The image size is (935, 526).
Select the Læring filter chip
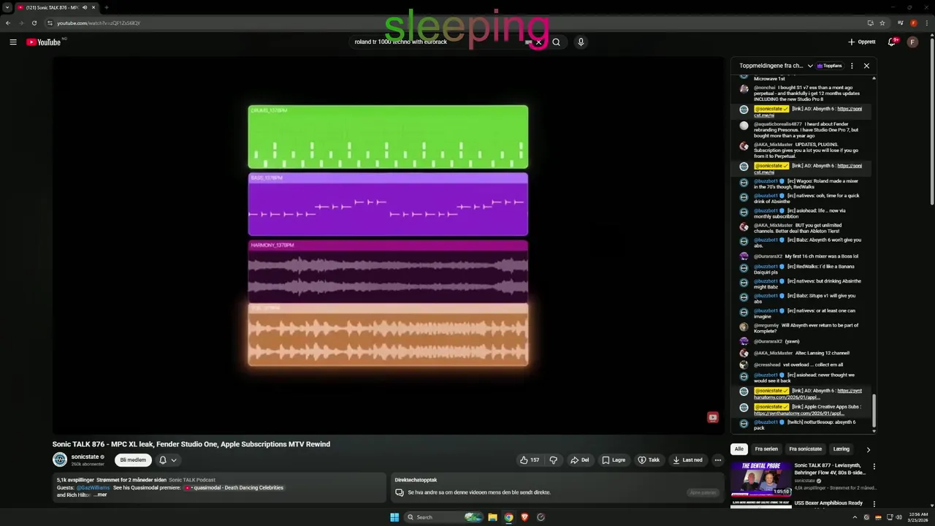click(841, 449)
